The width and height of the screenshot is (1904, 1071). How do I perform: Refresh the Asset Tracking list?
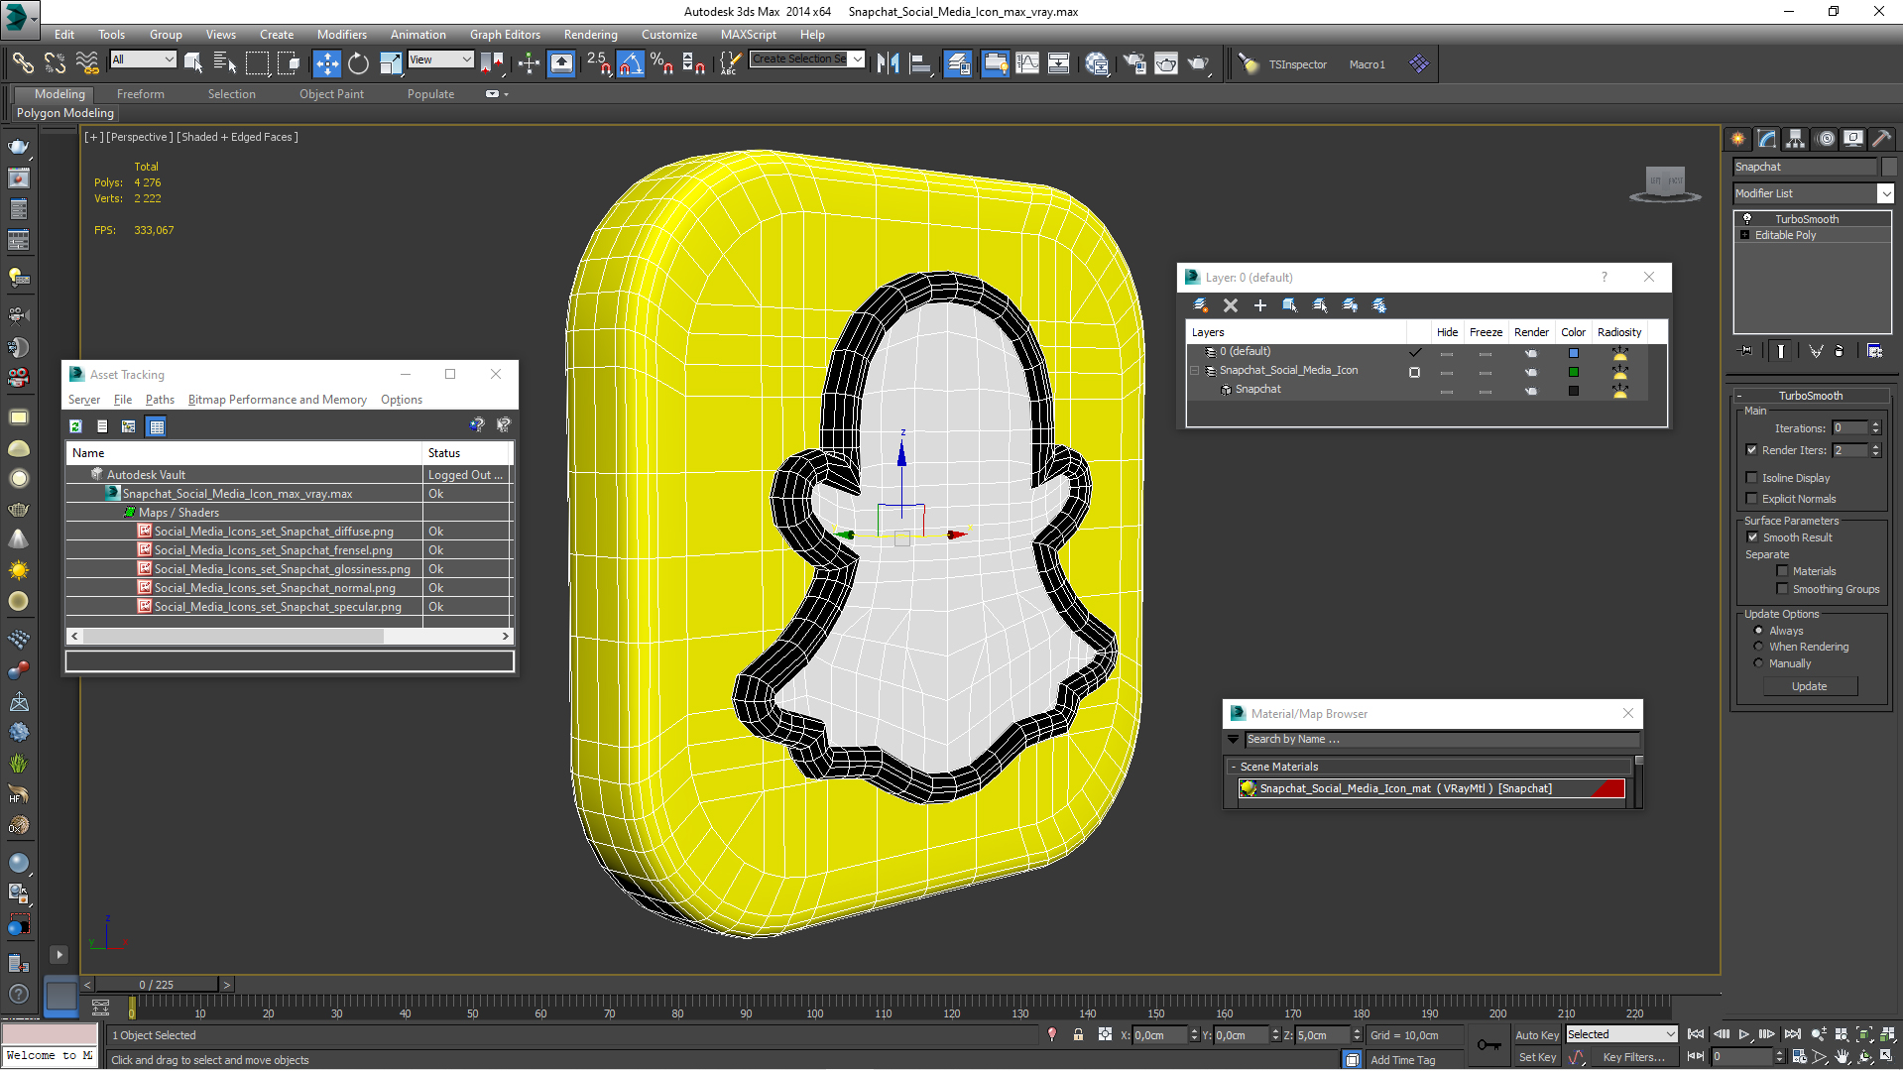[x=75, y=426]
